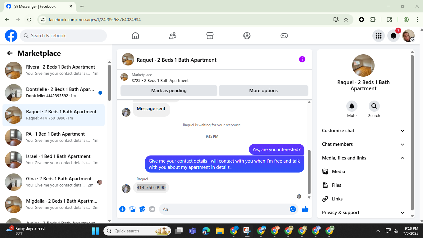
Task: Click More options button
Action: [x=263, y=91]
